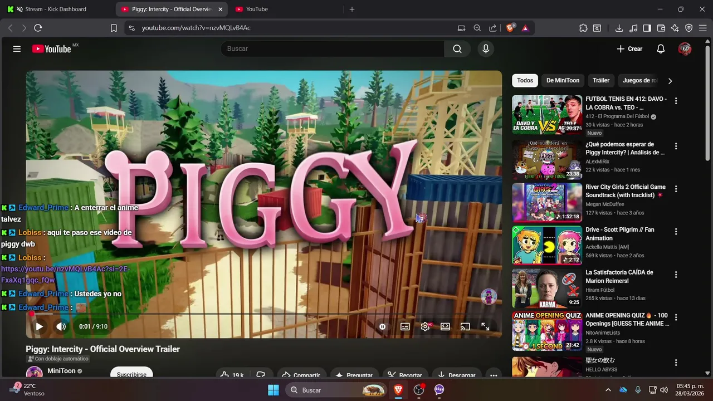The height and width of the screenshot is (401, 713).
Task: Open Brave VPN shield icon
Action: 688,28
